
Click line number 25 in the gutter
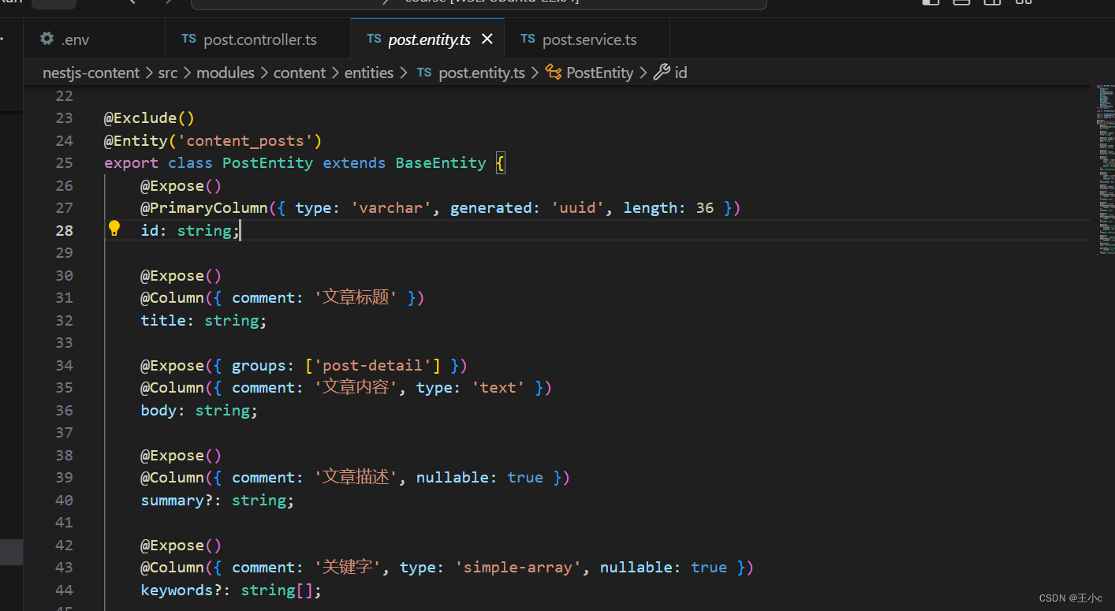pos(64,163)
